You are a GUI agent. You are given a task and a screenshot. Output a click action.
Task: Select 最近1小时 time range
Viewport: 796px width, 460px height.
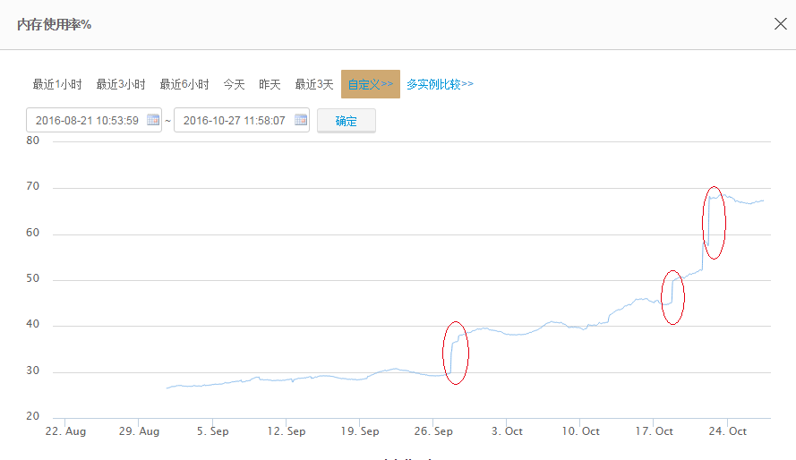click(57, 84)
